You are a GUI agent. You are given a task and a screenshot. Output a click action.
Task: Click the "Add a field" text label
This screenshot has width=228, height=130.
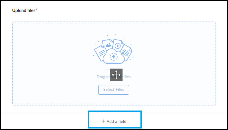[117, 121]
